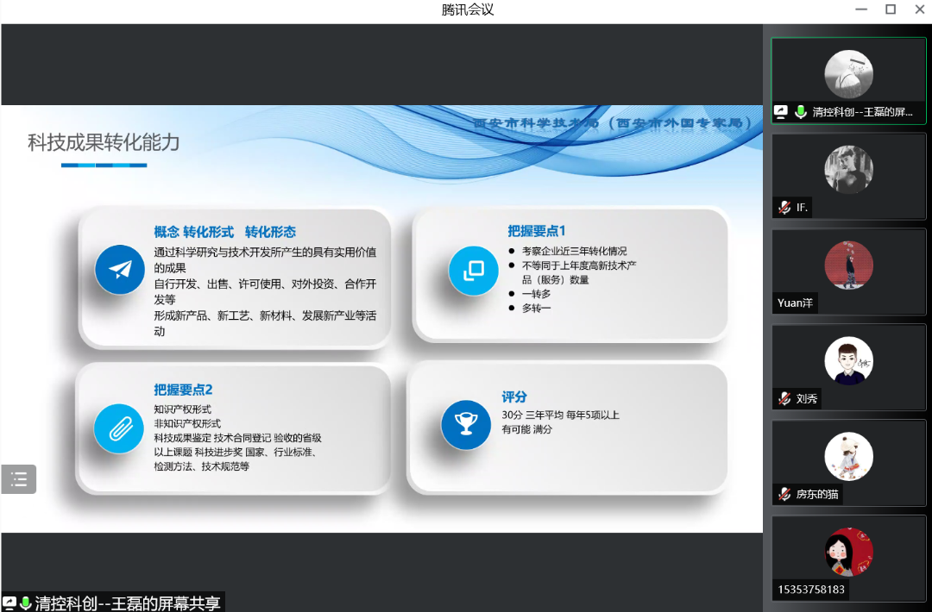The image size is (932, 612).
Task: Click the screen icon next to 把握要点1
Action: tap(473, 270)
